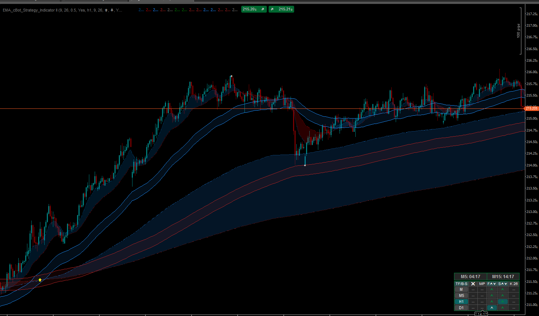Toggle the TF/B-S header cell
The width and height of the screenshot is (539, 316).
[x=461, y=284]
